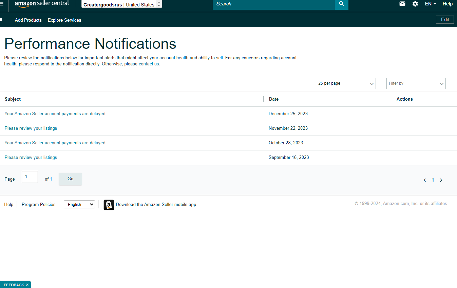Click the Edit button
Viewport: 457px width, 288px height.
pos(445,20)
